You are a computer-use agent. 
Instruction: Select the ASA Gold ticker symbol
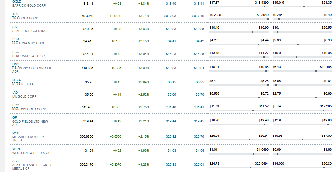tap(15, 161)
